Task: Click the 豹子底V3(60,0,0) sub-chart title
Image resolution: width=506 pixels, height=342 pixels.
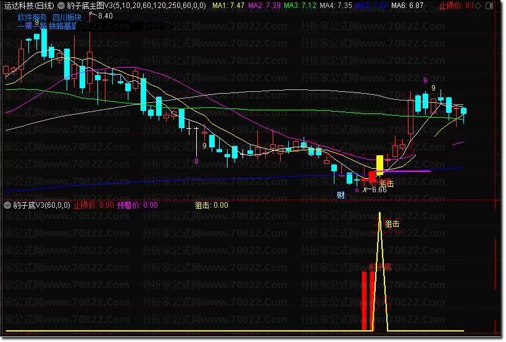Action: (x=41, y=205)
